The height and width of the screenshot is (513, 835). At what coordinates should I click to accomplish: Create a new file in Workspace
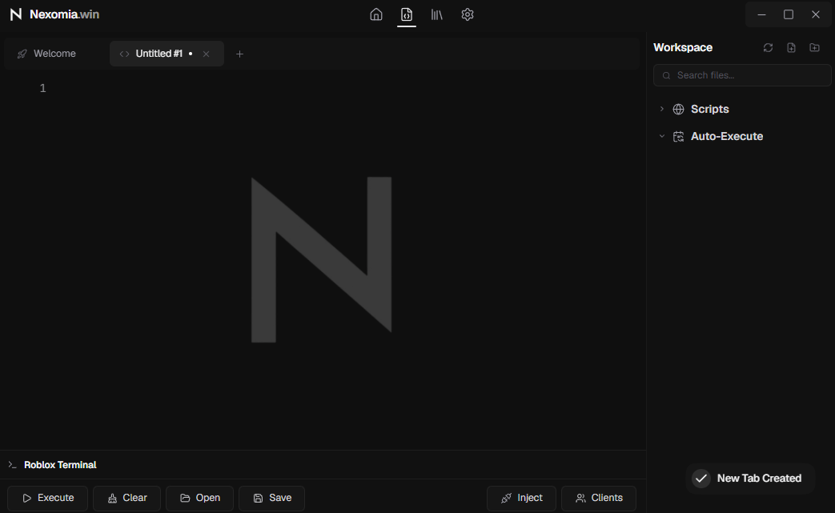(791, 47)
